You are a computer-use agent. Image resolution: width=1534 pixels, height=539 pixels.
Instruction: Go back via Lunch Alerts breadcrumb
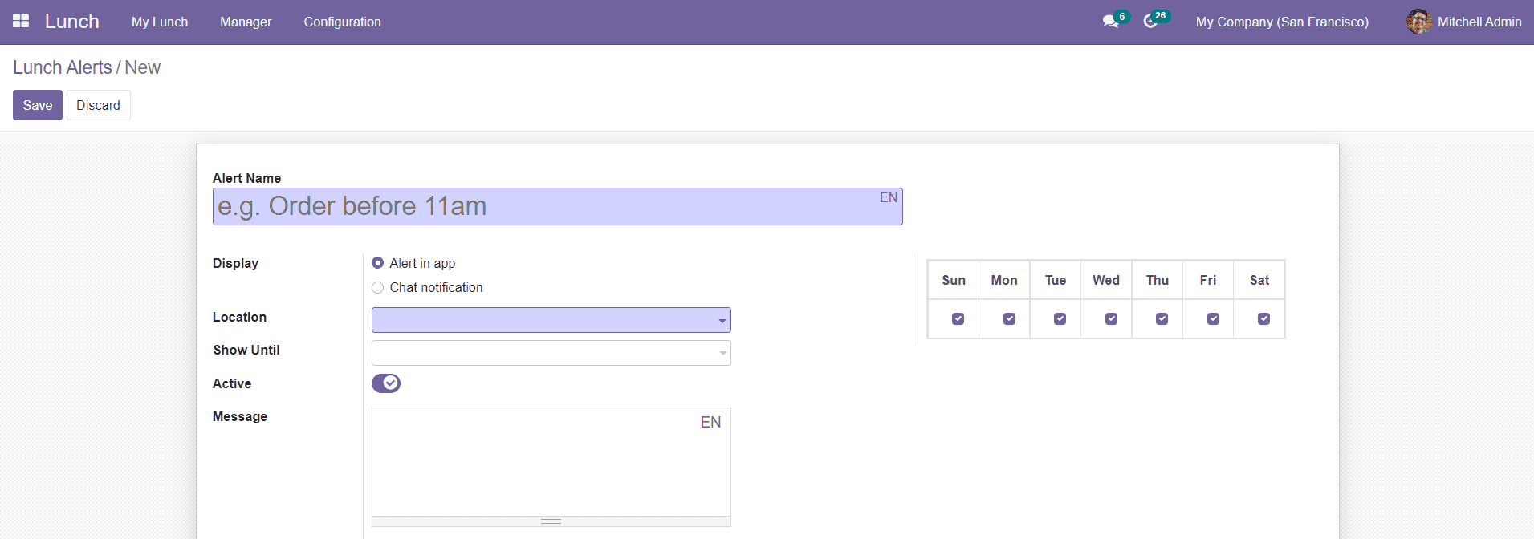[x=63, y=67]
